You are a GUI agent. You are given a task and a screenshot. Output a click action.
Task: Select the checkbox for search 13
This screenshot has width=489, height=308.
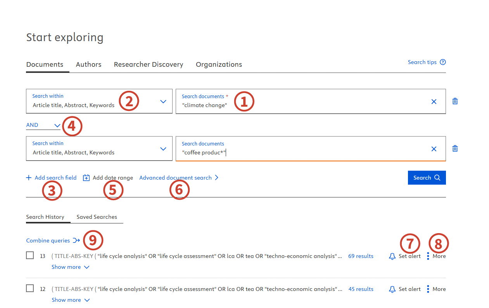pyautogui.click(x=30, y=255)
